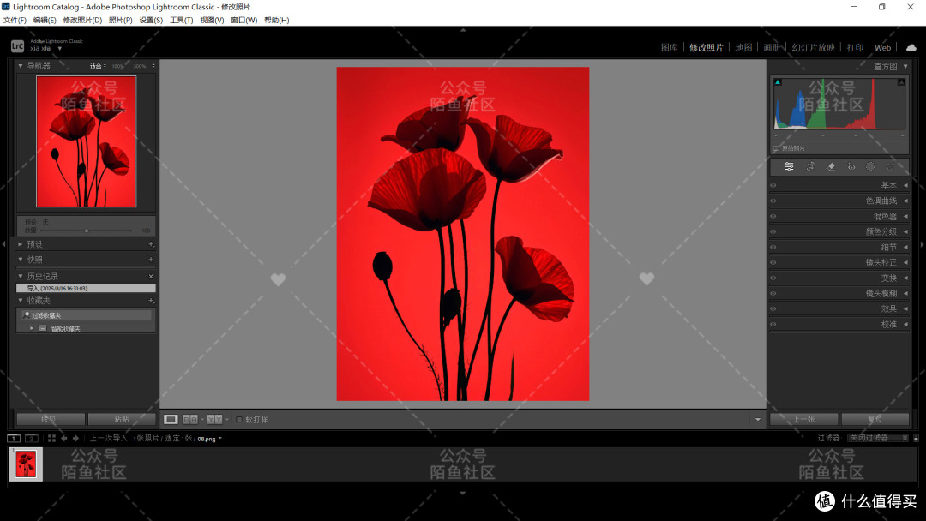Click the 复位 reset button
The height and width of the screenshot is (521, 926).
click(875, 420)
